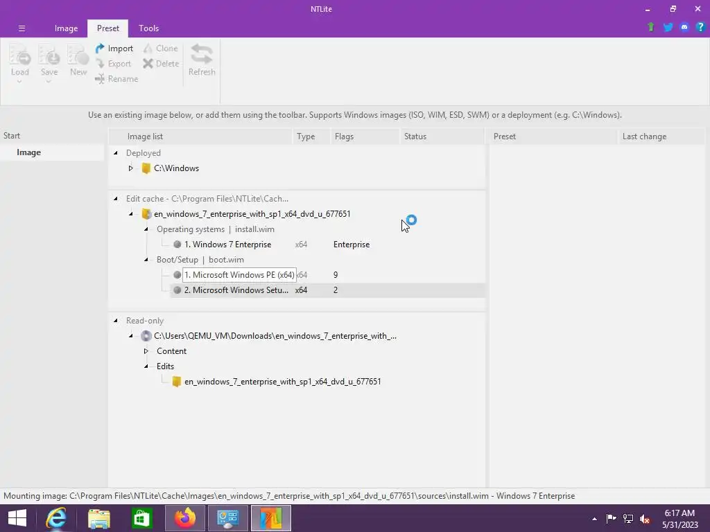Viewport: 710px width, 532px height.
Task: Collapse the Deployed group
Action: coord(116,153)
